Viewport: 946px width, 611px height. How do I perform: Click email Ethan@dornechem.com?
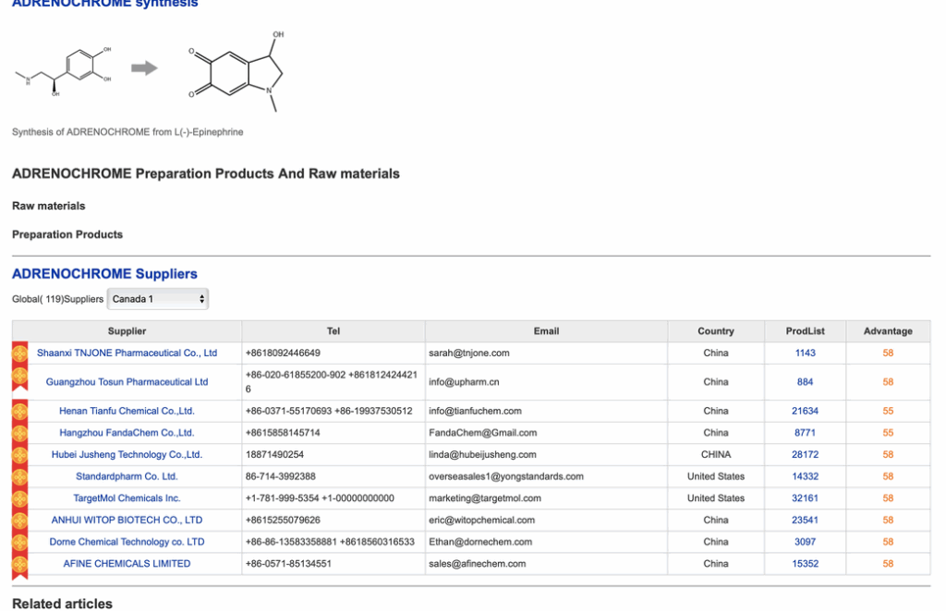click(480, 542)
